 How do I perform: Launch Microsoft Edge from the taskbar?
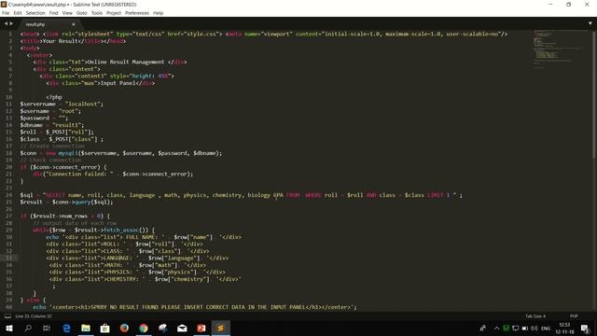click(66, 328)
